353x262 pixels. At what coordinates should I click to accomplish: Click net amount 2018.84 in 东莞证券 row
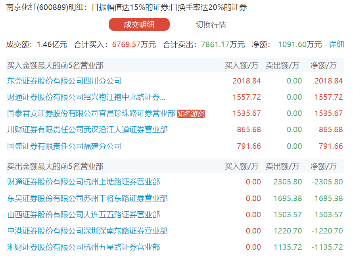pos(329,81)
